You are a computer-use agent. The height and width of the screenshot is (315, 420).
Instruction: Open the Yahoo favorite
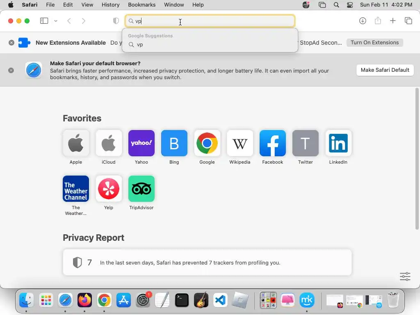click(x=142, y=143)
